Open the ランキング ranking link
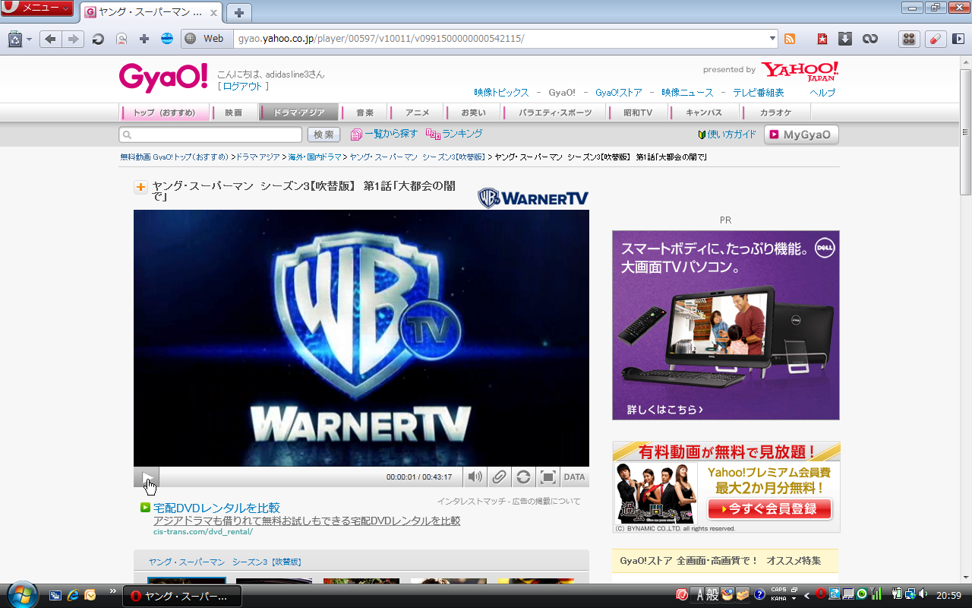 pyautogui.click(x=454, y=134)
